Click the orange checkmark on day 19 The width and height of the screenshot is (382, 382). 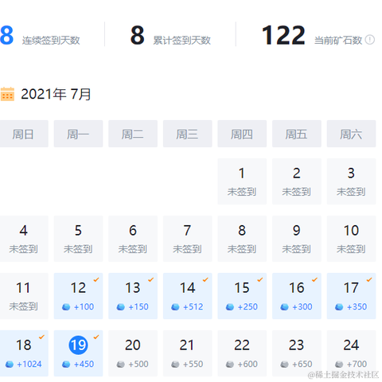point(96,337)
